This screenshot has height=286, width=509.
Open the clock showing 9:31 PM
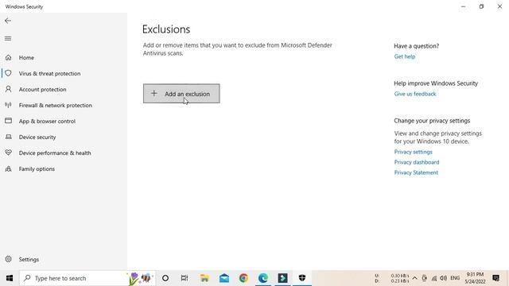[476, 278]
